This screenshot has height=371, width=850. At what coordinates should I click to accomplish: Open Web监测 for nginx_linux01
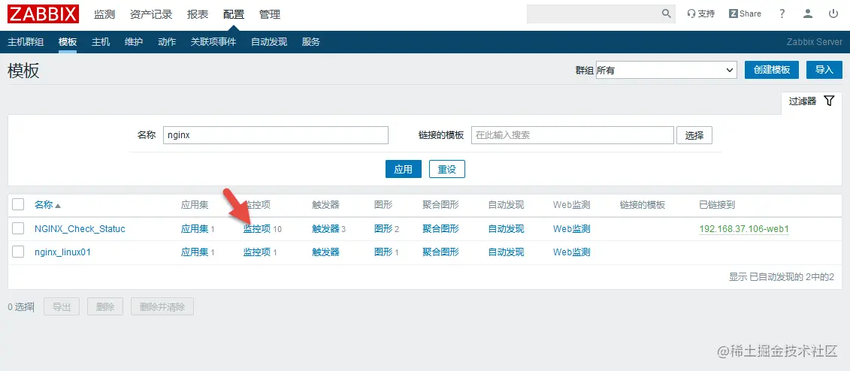point(571,252)
